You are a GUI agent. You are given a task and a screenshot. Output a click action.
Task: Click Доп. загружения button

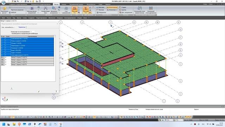[x=126, y=12]
